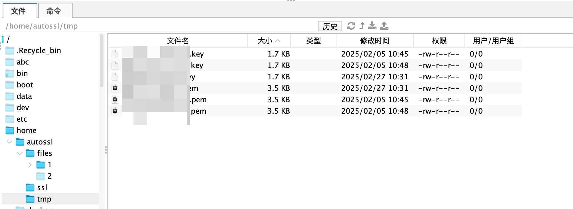Select the tmp folder icon in tree
573x209 pixels.
[30, 199]
